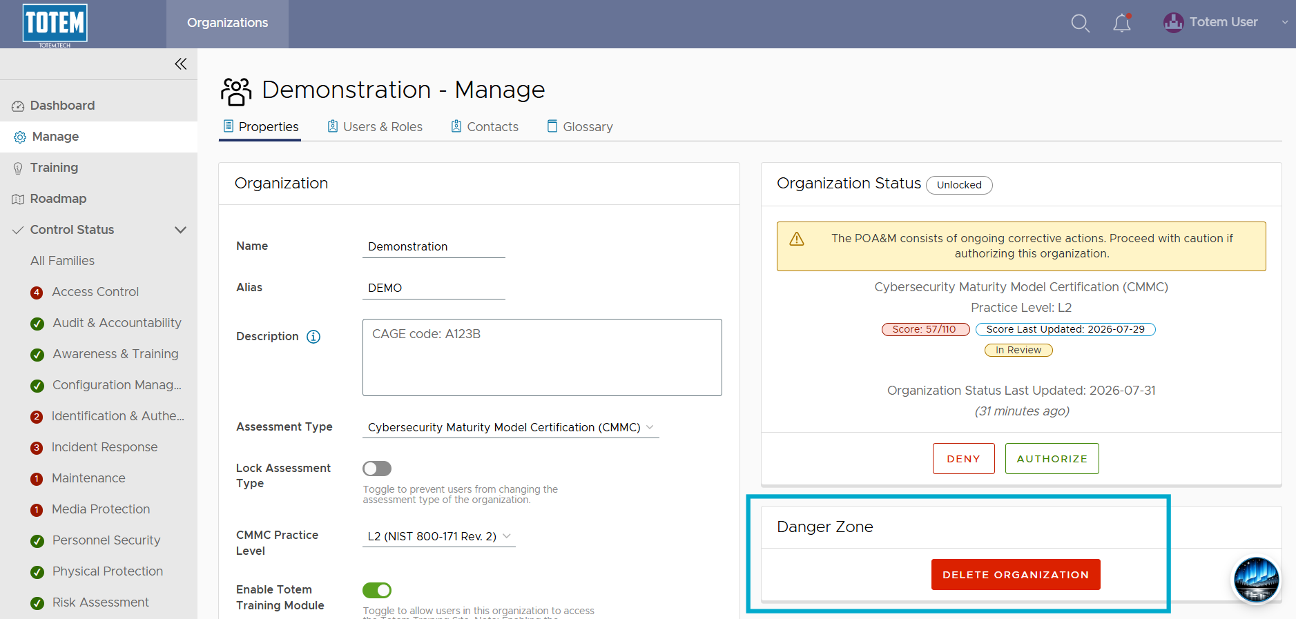Image resolution: width=1296 pixels, height=619 pixels.
Task: Open the Audit & Accountability family
Action: [x=117, y=323]
